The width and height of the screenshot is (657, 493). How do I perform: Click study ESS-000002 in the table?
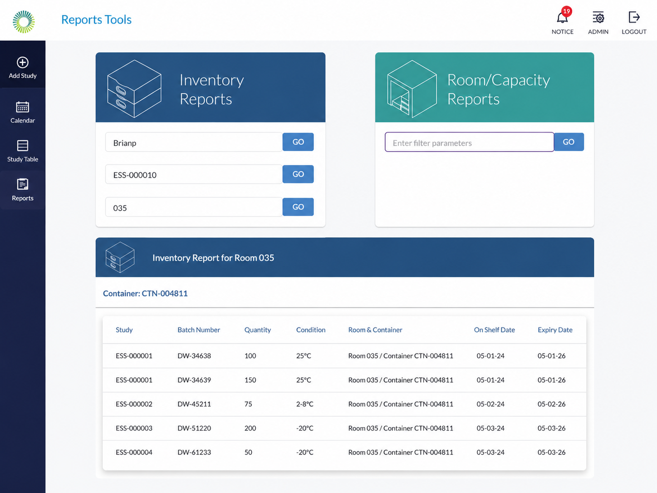click(134, 404)
